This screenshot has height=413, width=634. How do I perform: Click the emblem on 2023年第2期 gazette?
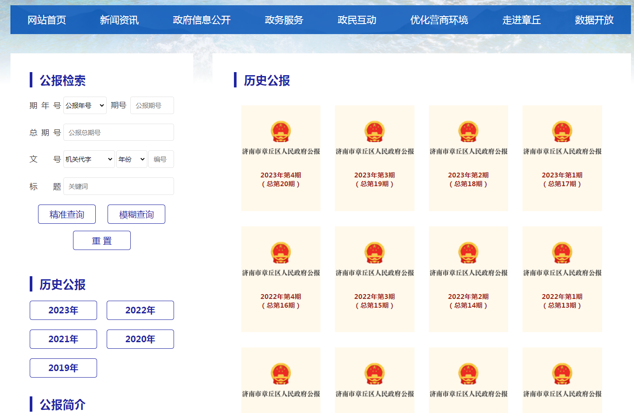click(x=468, y=132)
